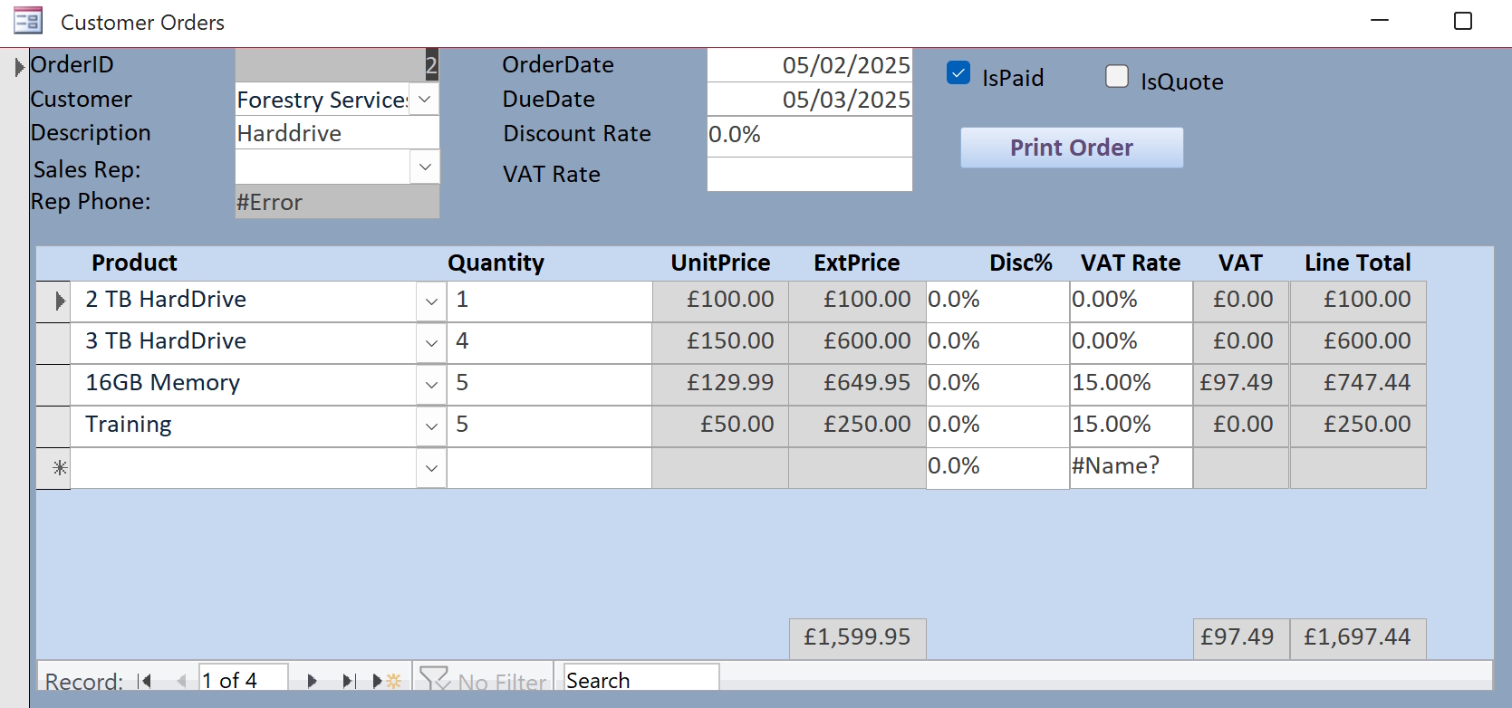The width and height of the screenshot is (1512, 708).
Task: Click the Print Order button
Action: 1072,148
